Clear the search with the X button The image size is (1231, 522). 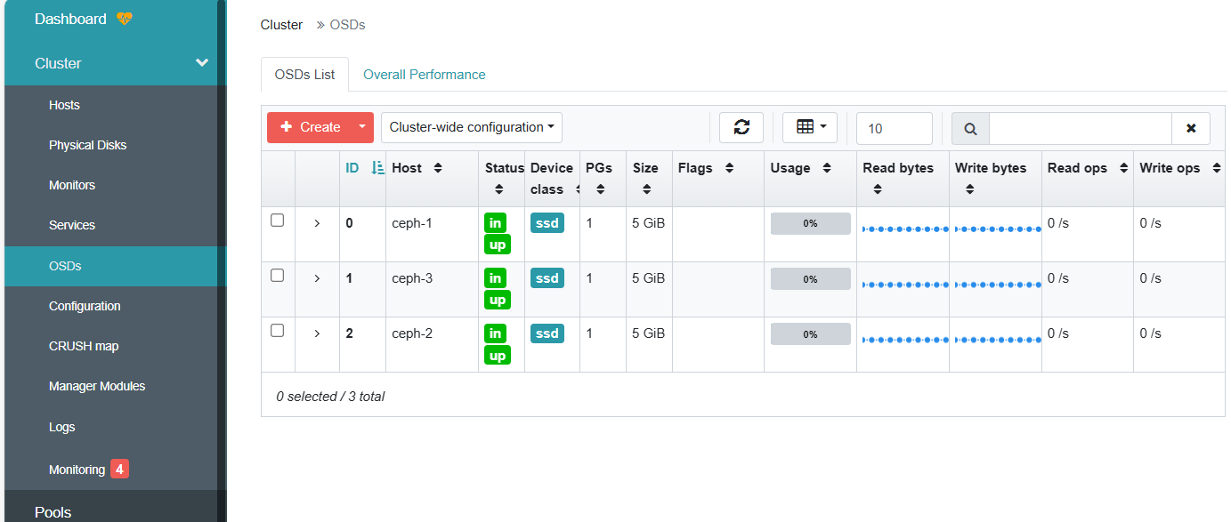point(1191,129)
